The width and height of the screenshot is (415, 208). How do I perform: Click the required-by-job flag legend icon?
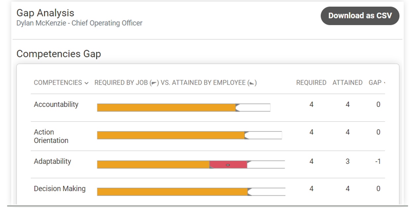[x=154, y=83]
